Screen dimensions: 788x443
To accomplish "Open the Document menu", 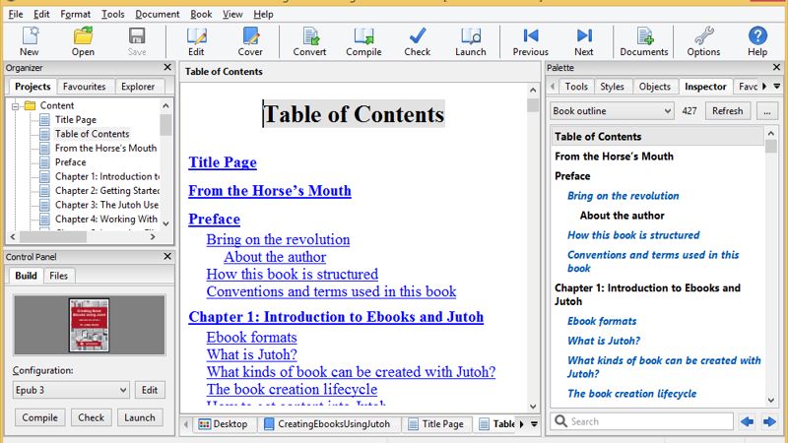I will point(158,14).
